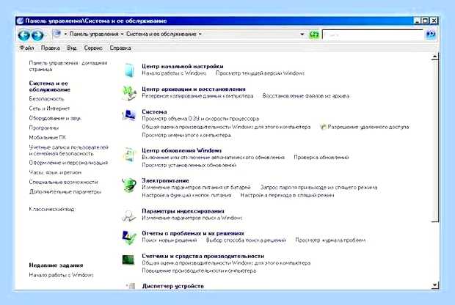Image resolution: width=455 pixels, height=305 pixels.
Task: Click Просмотр журнала проблем link
Action: (330, 240)
